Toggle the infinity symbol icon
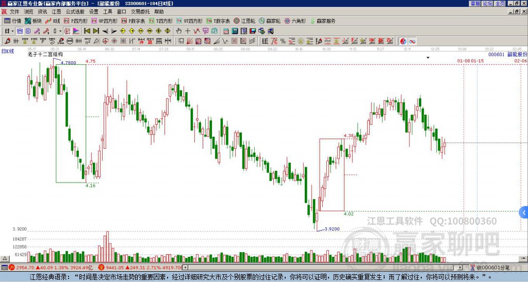 tap(412, 41)
